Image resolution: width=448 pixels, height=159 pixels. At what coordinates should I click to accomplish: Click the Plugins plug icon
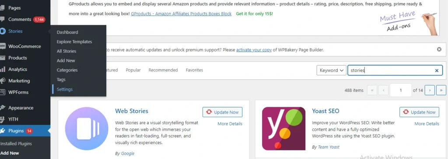click(3, 131)
